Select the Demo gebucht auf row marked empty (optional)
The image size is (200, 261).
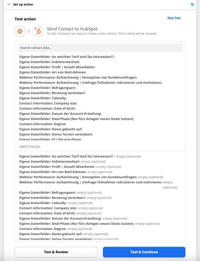click(x=63, y=234)
